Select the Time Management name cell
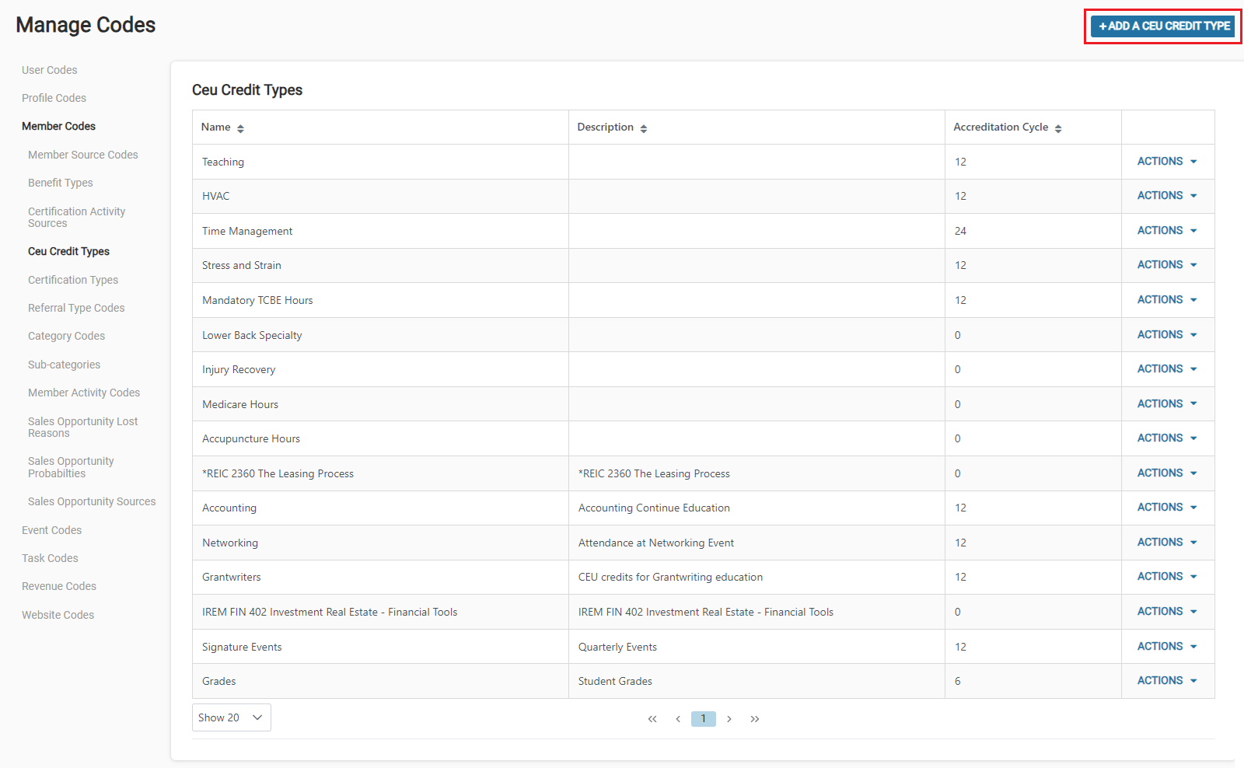This screenshot has height=768, width=1244. [381, 231]
